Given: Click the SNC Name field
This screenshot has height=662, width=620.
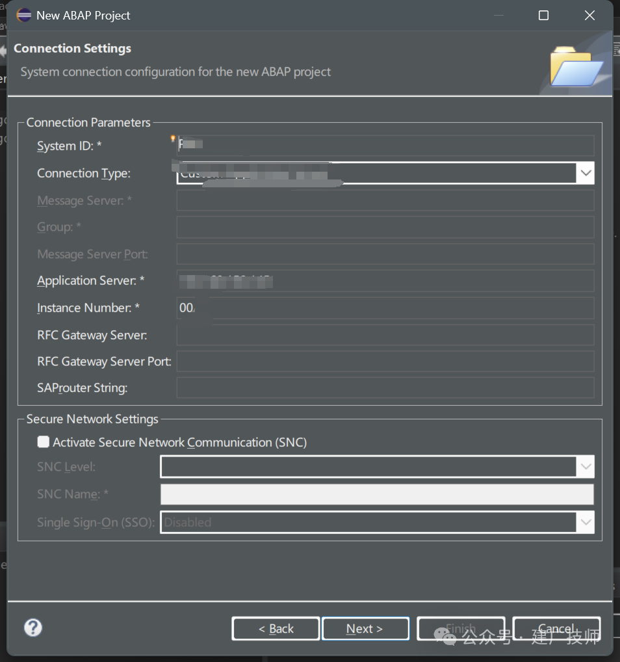Looking at the screenshot, I should (x=378, y=494).
